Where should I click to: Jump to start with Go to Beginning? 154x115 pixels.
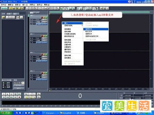(4, 97)
